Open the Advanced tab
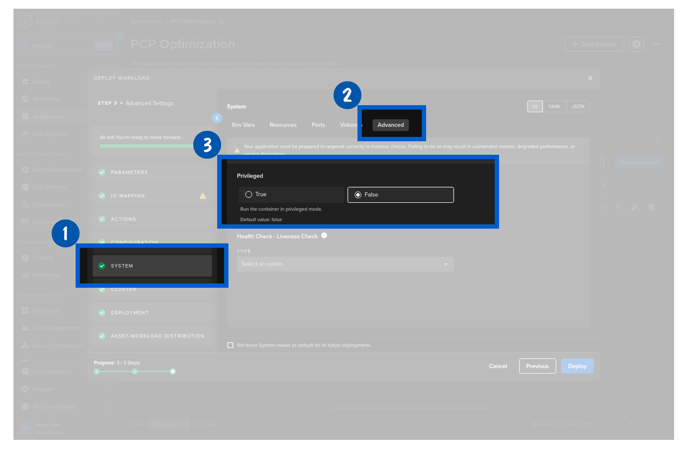 point(390,125)
